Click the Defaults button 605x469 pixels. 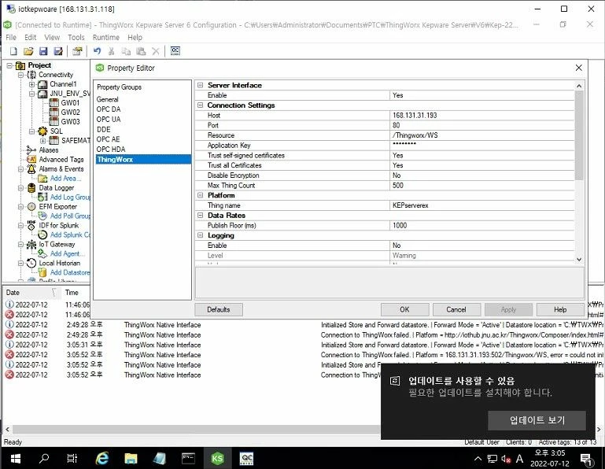coord(219,309)
